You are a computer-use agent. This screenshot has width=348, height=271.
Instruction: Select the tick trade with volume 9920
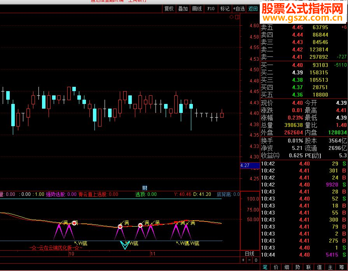pos(304,185)
